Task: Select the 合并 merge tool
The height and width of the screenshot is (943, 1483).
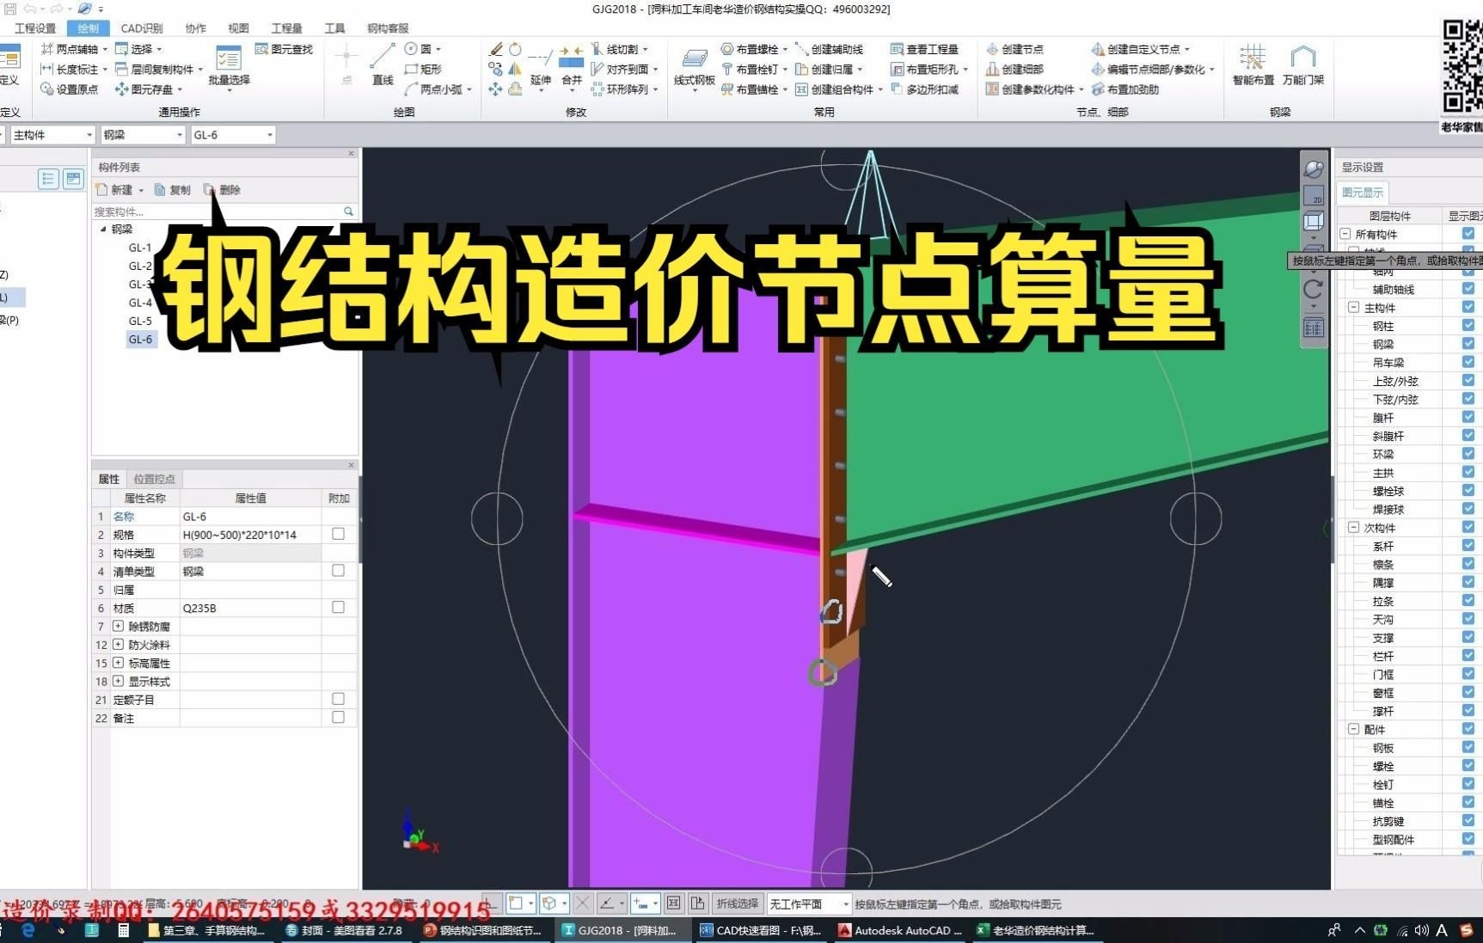Action: coord(571,65)
